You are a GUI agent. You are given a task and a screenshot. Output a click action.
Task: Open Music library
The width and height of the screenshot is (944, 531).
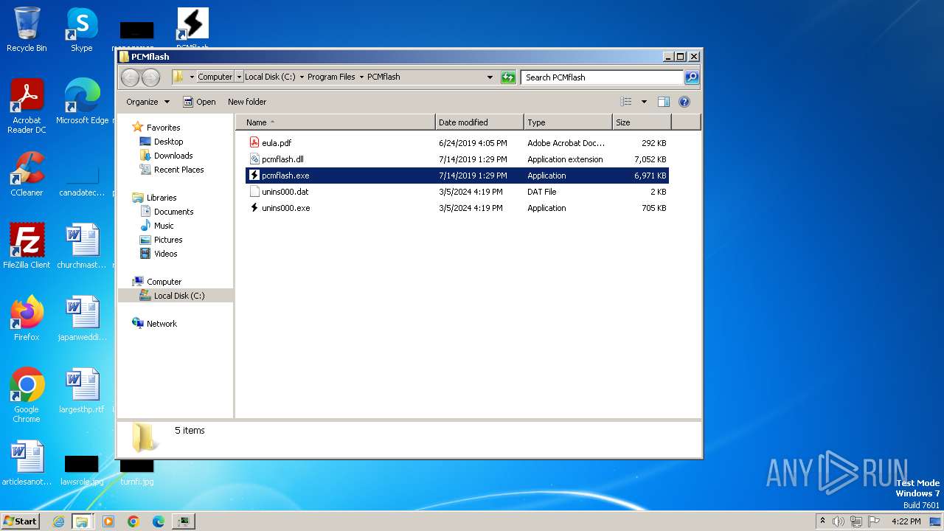click(164, 226)
